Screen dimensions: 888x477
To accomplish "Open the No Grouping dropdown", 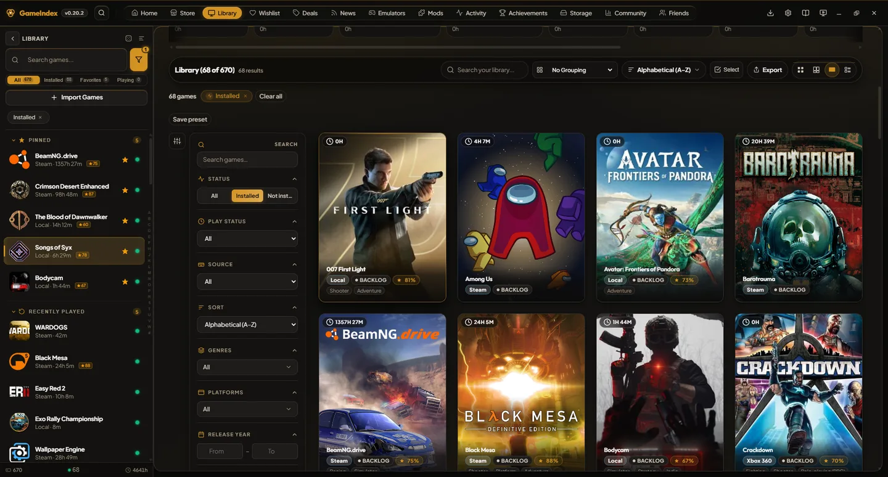I will [575, 70].
